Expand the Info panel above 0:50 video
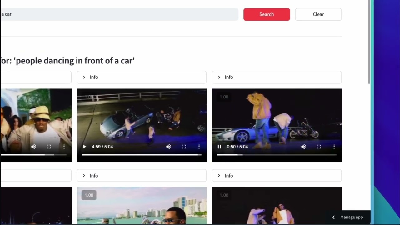The width and height of the screenshot is (400, 225). pos(277,77)
